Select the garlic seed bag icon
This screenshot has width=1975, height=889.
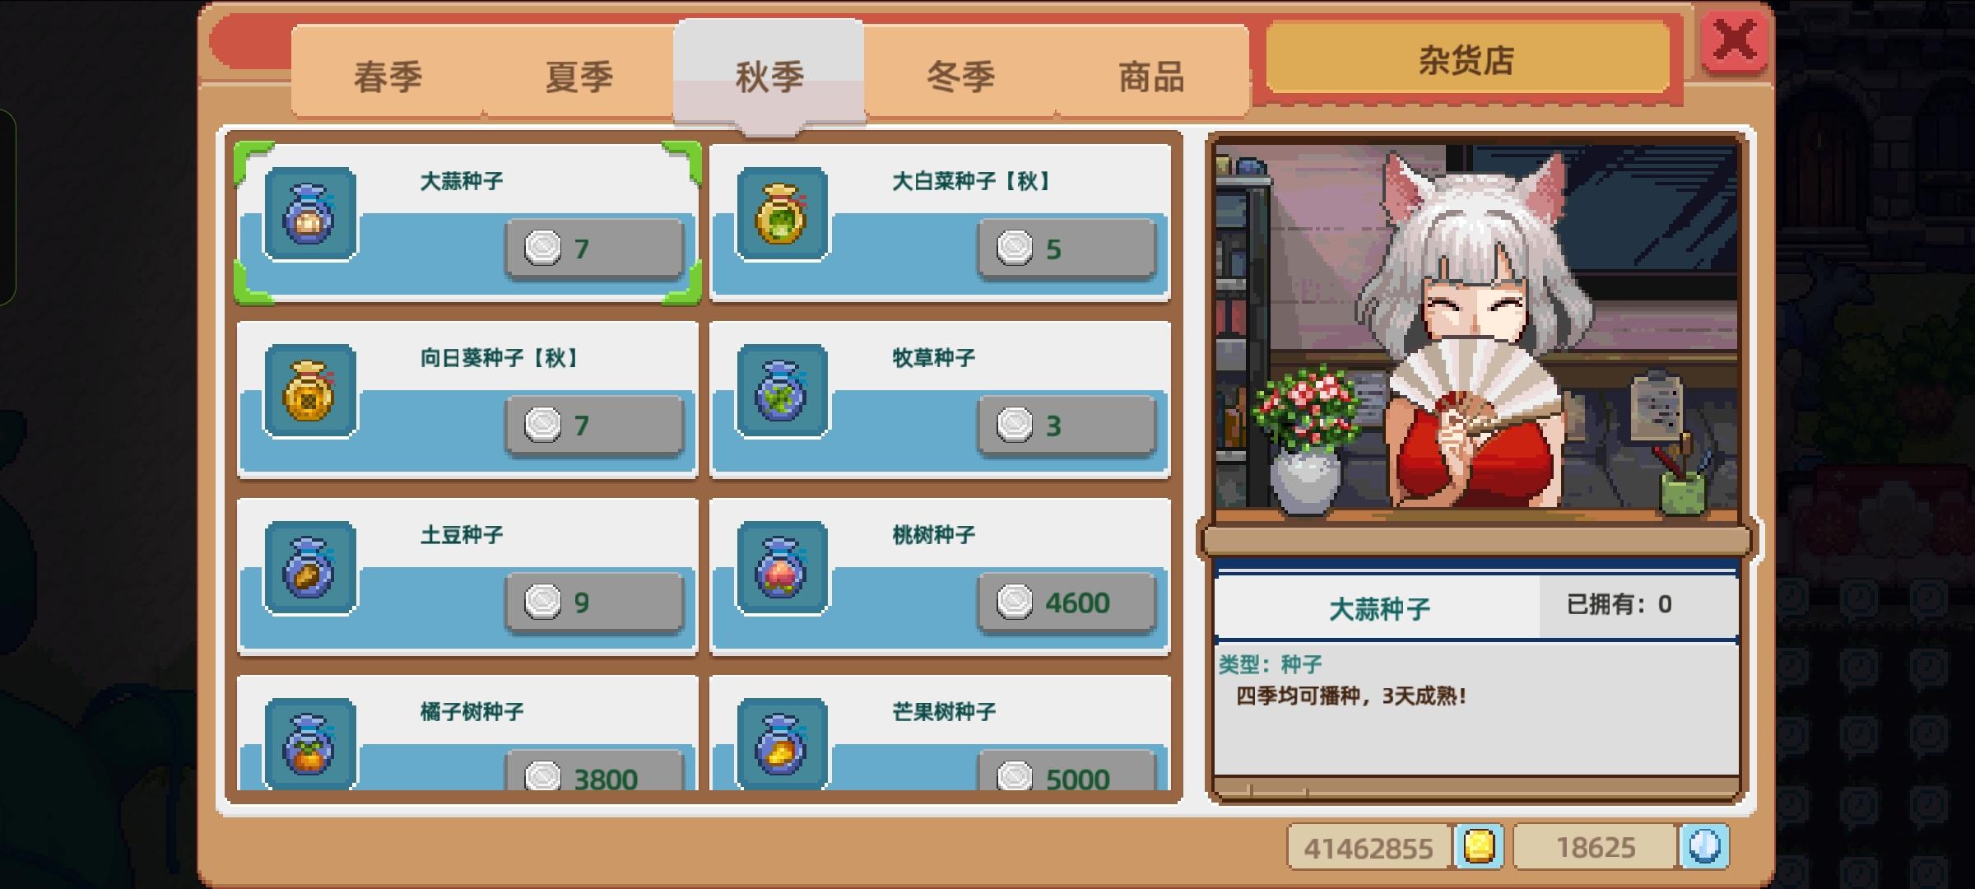point(310,214)
